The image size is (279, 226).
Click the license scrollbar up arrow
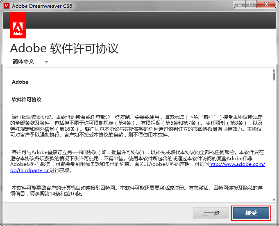[274, 70]
